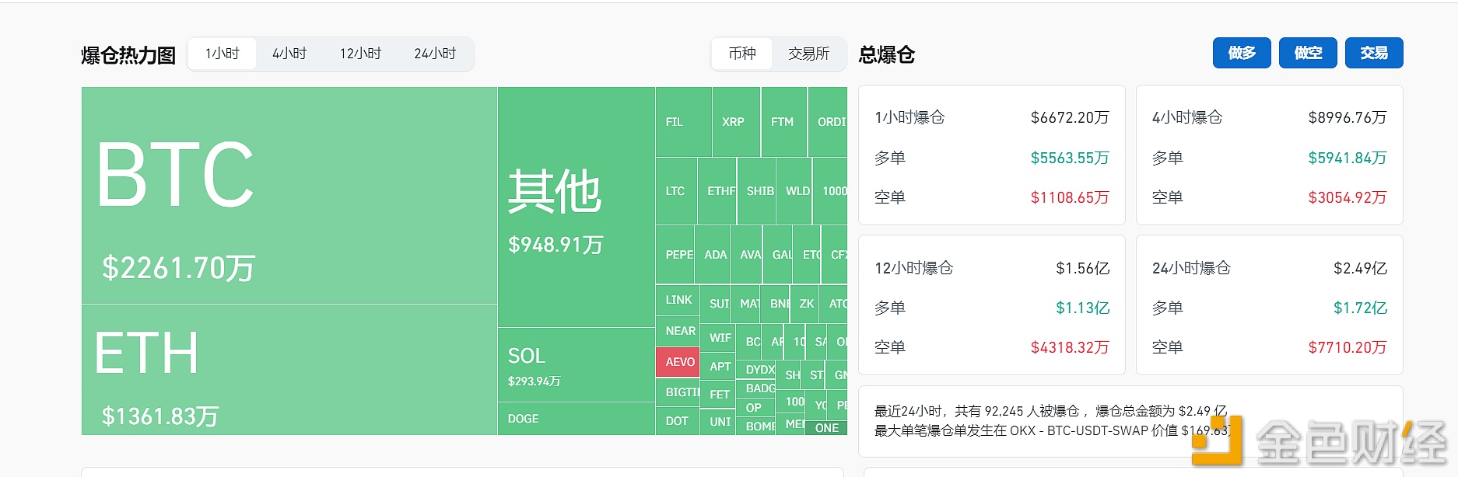Image resolution: width=1458 pixels, height=477 pixels.
Task: Click the DOGE heatmap tile
Action: pyautogui.click(x=576, y=419)
